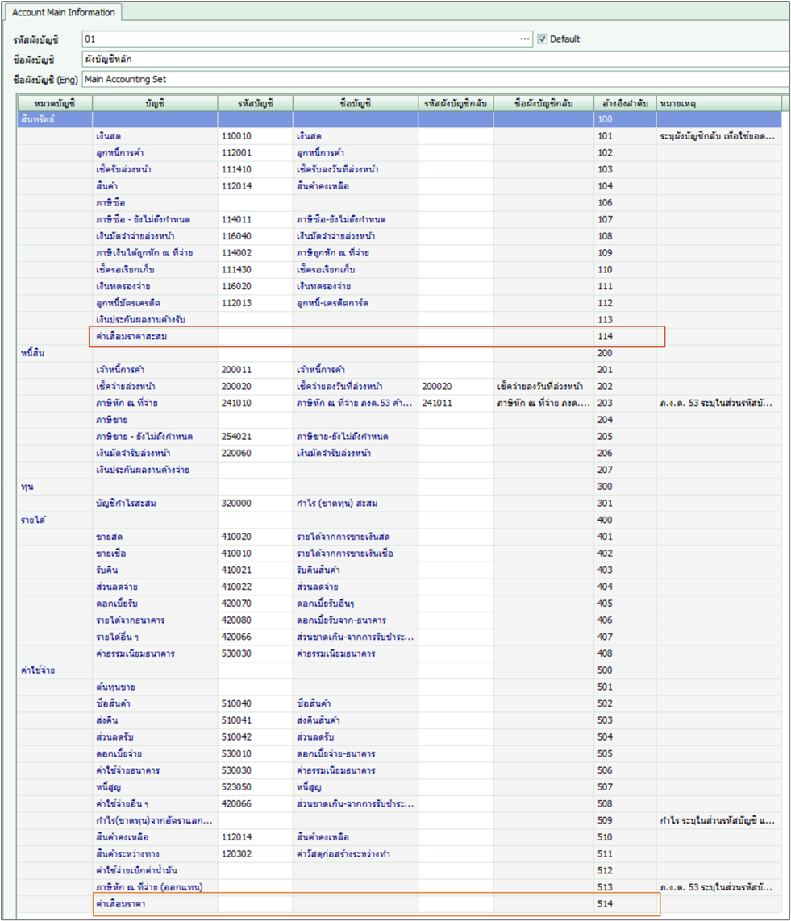This screenshot has width=791, height=921.
Task: Click the Main Accounting Set text field
Action: (434, 80)
